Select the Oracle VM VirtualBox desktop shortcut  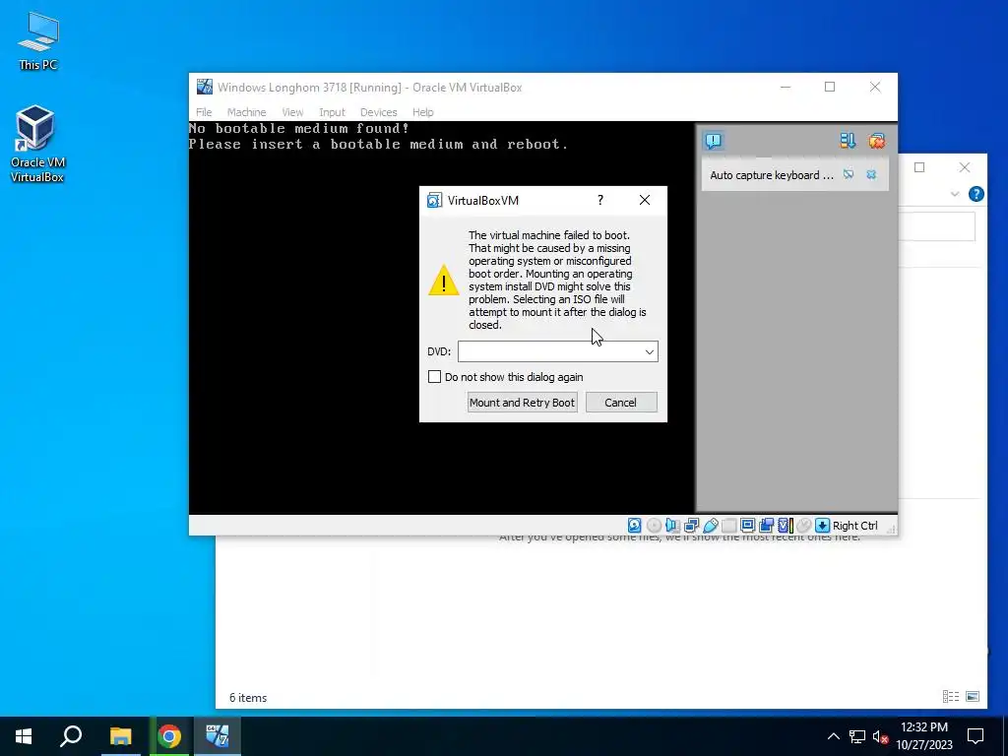(x=36, y=144)
